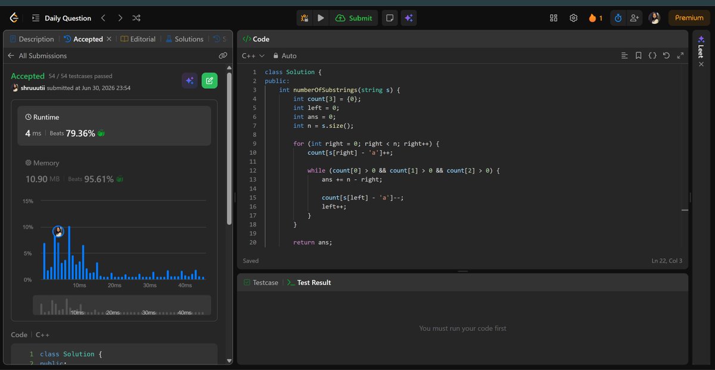The width and height of the screenshot is (715, 370).
Task: Open the notes sticky icon
Action: 388,18
